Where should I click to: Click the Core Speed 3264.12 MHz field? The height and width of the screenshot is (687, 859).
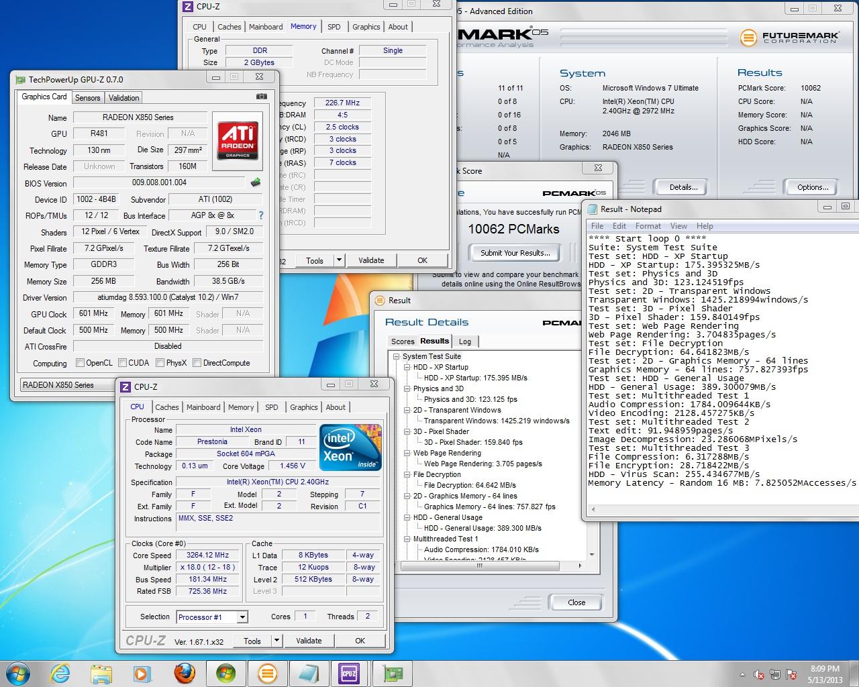pos(207,556)
